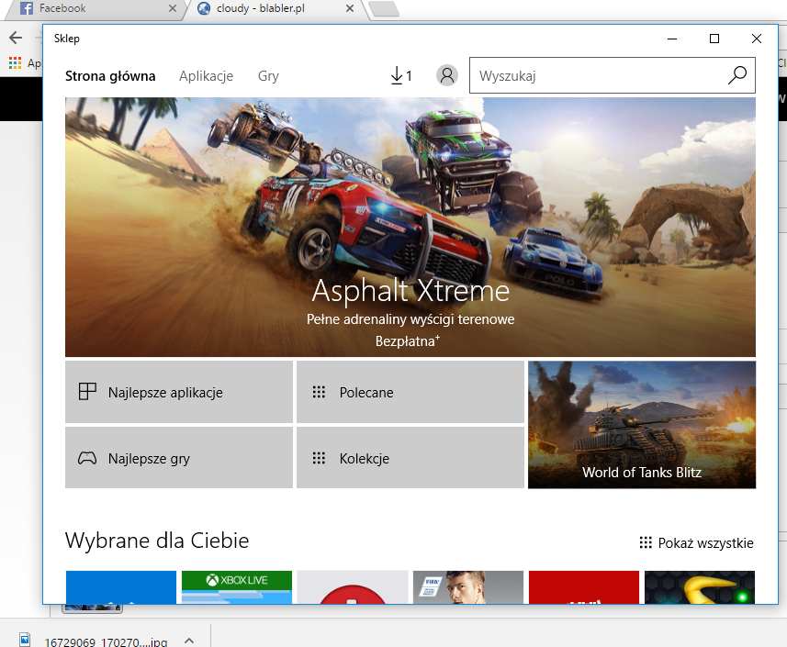This screenshot has width=787, height=647.
Task: Open the downloaded 16729069 jpg file
Action: click(x=96, y=641)
